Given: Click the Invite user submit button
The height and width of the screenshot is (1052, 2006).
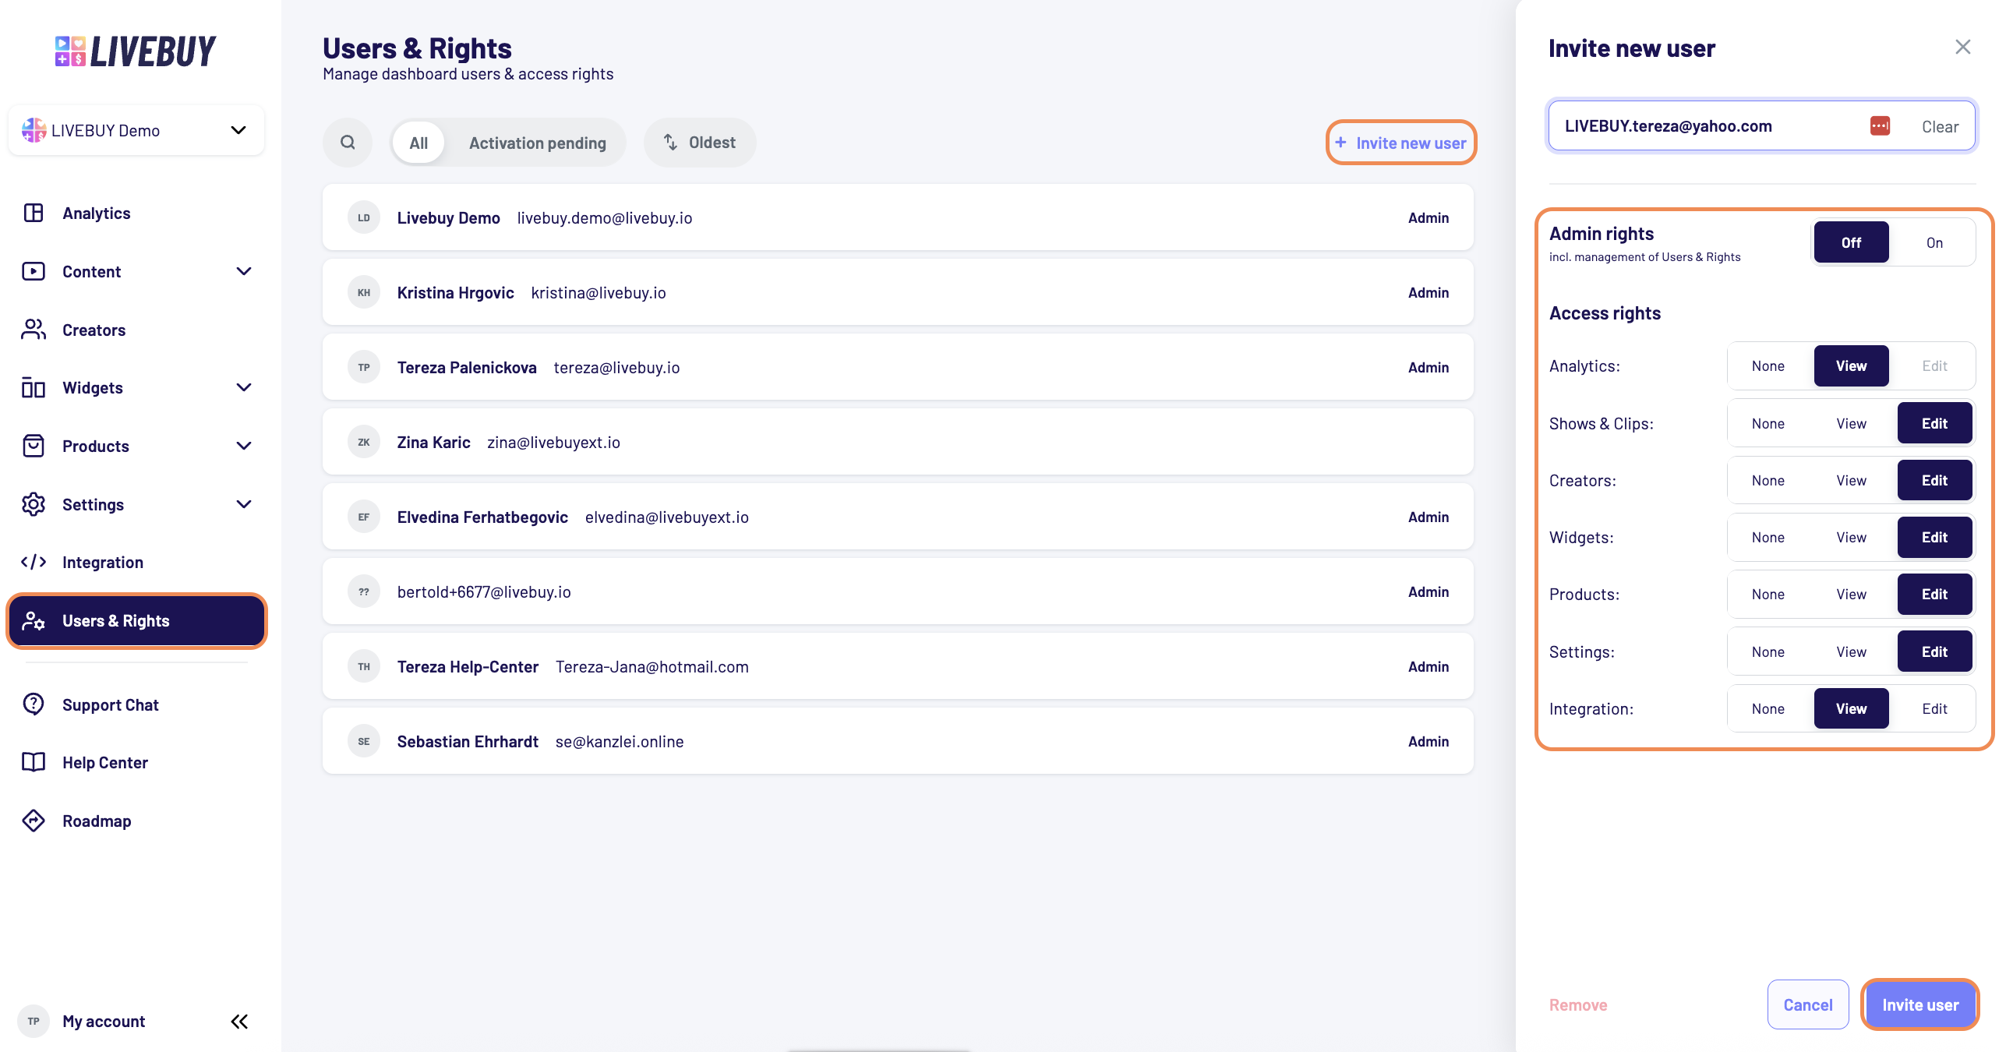Looking at the screenshot, I should pyautogui.click(x=1920, y=1004).
